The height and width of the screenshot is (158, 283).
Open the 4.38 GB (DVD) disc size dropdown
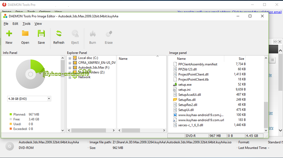point(49,98)
